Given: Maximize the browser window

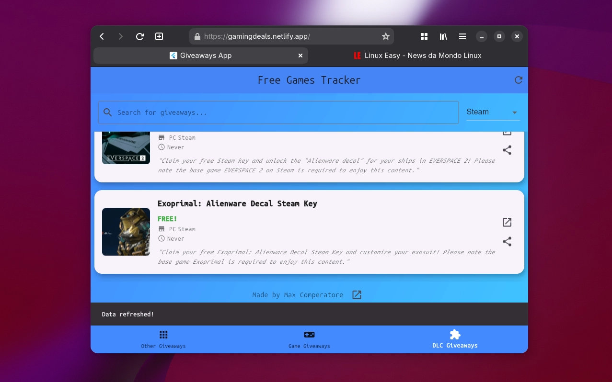Looking at the screenshot, I should coord(499,36).
